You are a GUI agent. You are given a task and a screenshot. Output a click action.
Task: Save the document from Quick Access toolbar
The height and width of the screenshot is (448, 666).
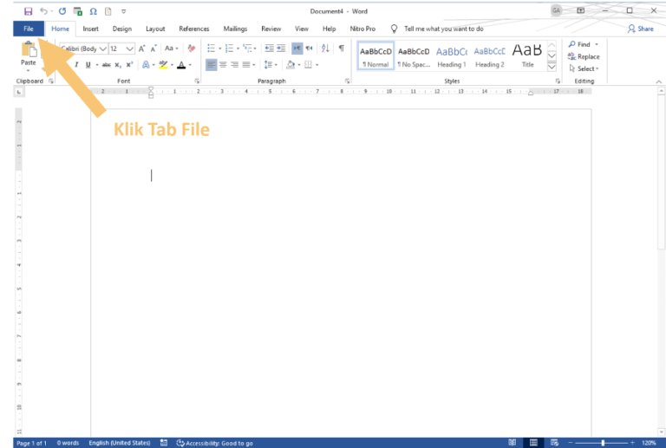(28, 11)
